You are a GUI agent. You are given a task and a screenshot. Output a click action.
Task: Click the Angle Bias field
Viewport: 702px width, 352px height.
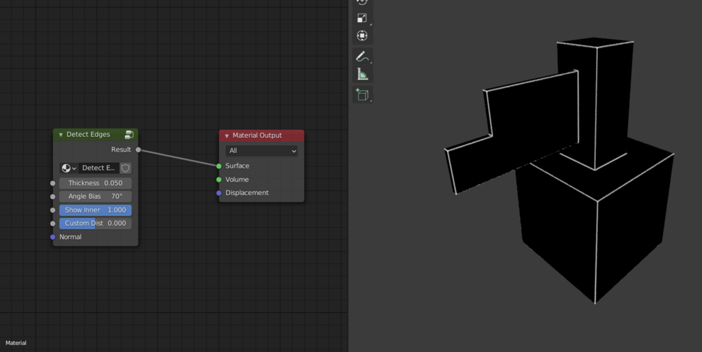tap(96, 196)
